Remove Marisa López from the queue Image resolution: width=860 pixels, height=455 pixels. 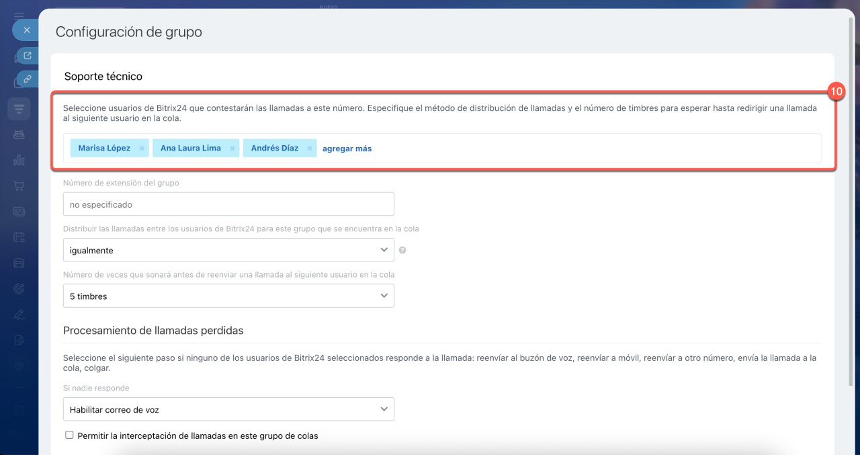point(142,149)
